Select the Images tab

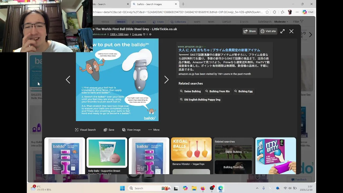121,22
